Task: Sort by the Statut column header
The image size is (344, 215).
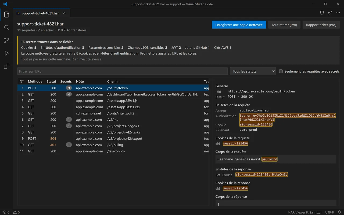Action: click(51, 81)
